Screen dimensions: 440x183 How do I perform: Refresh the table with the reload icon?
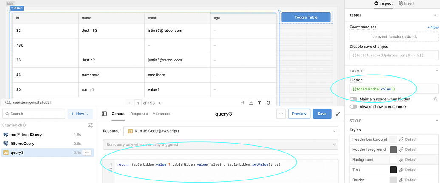tap(268, 103)
